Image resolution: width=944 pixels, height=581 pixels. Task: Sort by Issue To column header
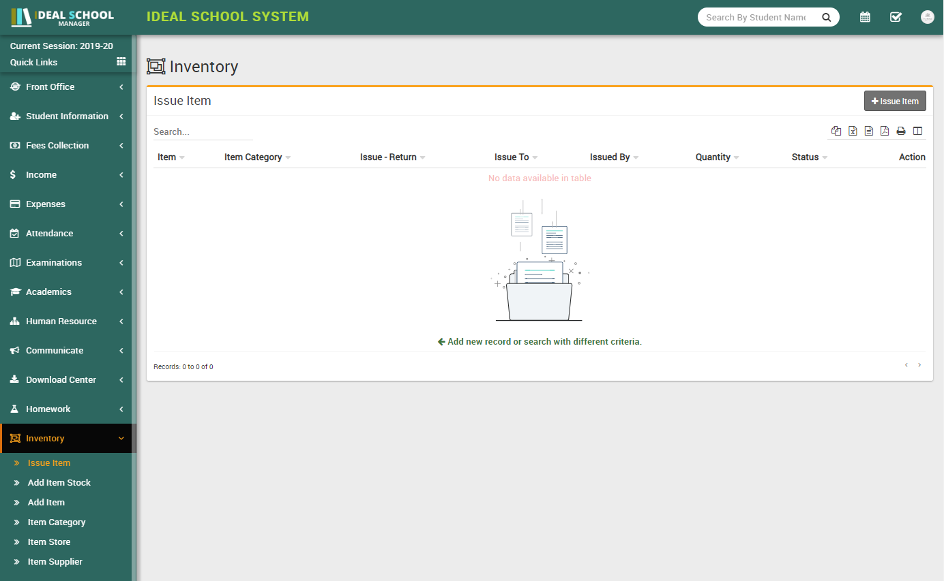click(516, 157)
